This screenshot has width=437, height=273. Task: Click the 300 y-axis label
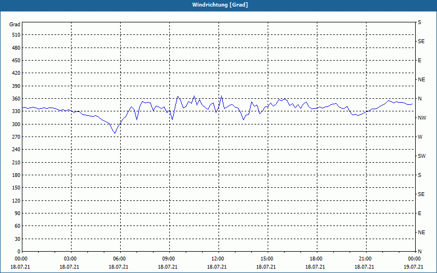coord(16,124)
